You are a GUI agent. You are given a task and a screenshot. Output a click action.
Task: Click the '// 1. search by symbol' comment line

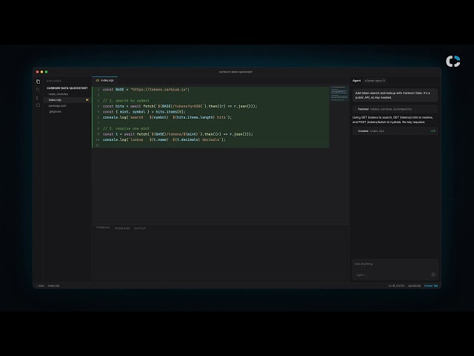[126, 101]
